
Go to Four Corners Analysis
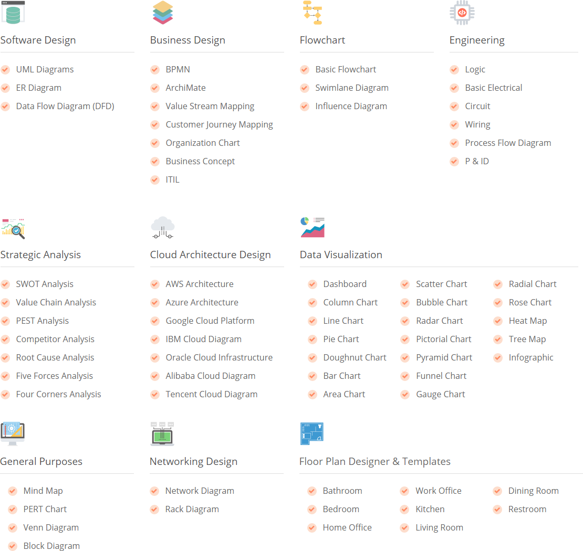click(58, 394)
